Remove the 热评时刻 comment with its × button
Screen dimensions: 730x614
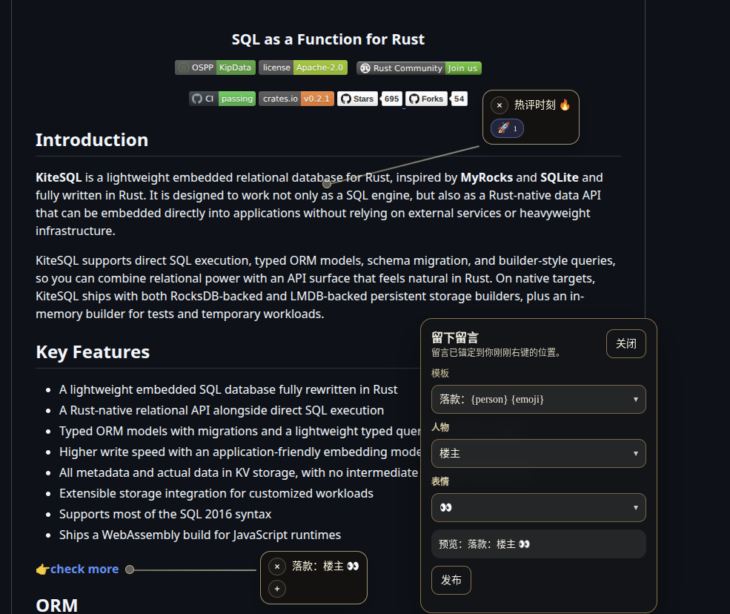click(500, 105)
